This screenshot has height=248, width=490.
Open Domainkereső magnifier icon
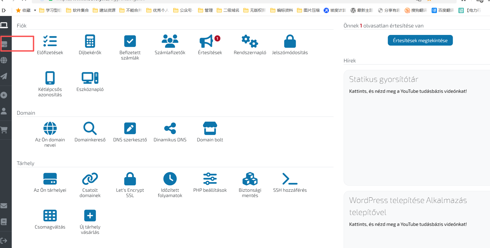90,128
